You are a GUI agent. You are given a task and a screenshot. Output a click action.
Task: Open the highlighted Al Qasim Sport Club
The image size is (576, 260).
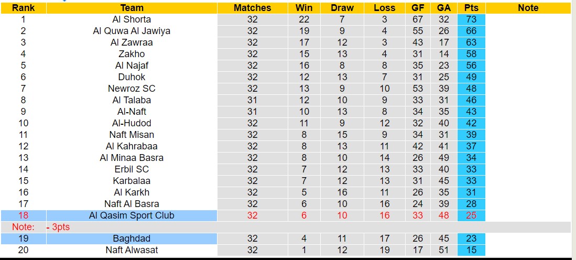(132, 215)
